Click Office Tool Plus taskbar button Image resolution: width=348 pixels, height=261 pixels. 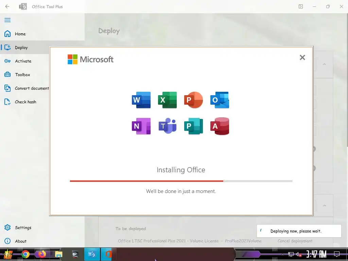click(92, 254)
